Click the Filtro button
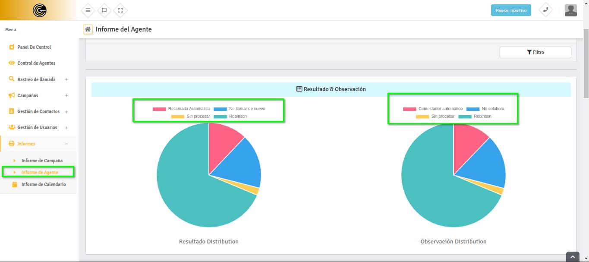Viewport: 589px width, 262px height. [x=535, y=52]
